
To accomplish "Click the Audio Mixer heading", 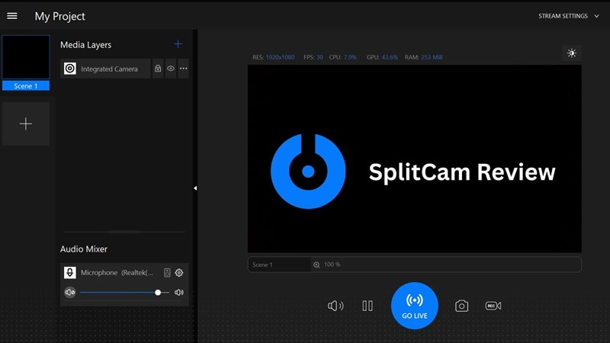I will [84, 249].
